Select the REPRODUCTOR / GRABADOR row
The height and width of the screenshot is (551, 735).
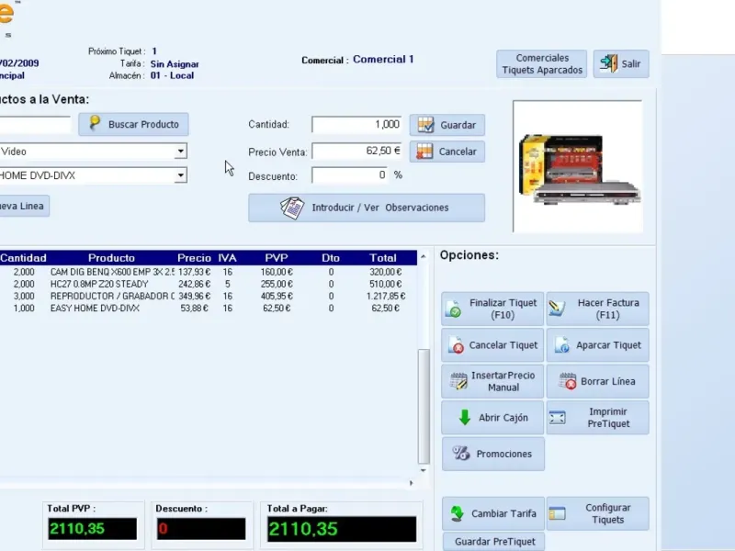pyautogui.click(x=209, y=296)
